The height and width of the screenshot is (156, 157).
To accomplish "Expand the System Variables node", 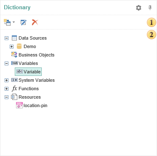I will [x=7, y=80].
